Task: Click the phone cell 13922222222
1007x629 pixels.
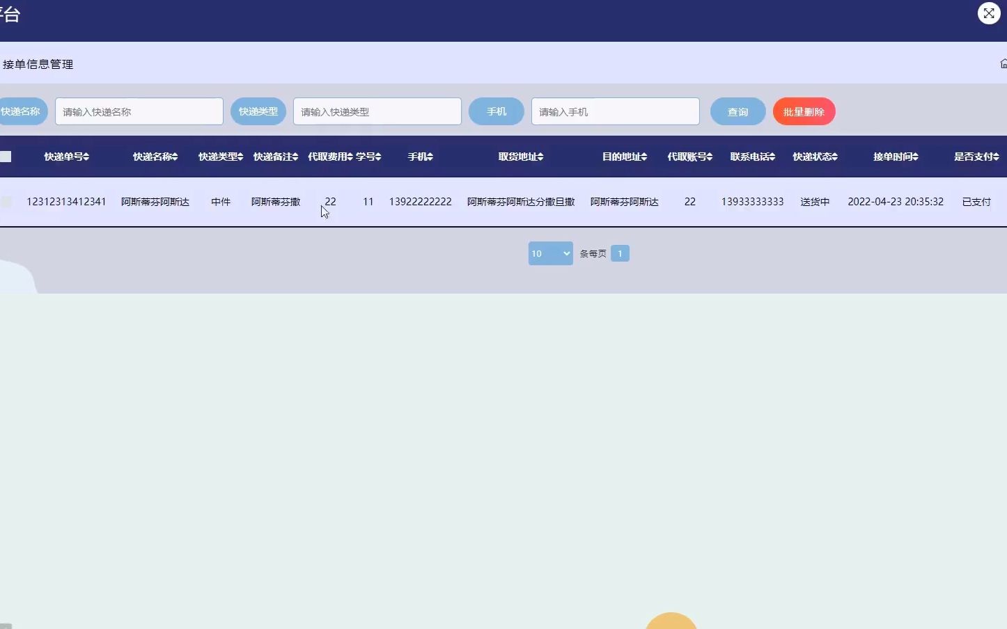Action: pyautogui.click(x=421, y=202)
